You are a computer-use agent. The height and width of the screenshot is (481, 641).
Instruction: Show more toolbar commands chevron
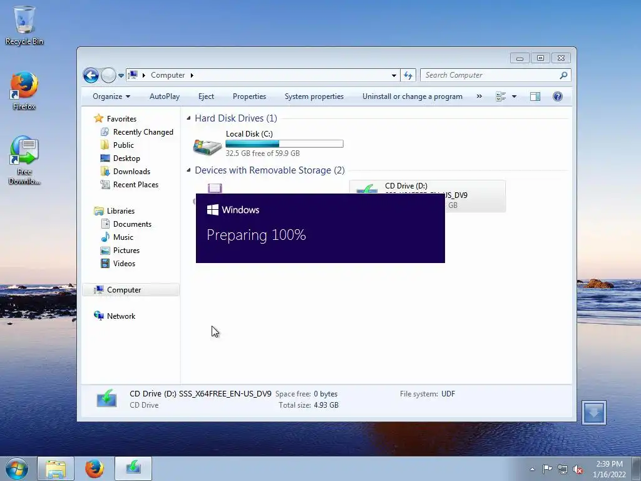479,96
